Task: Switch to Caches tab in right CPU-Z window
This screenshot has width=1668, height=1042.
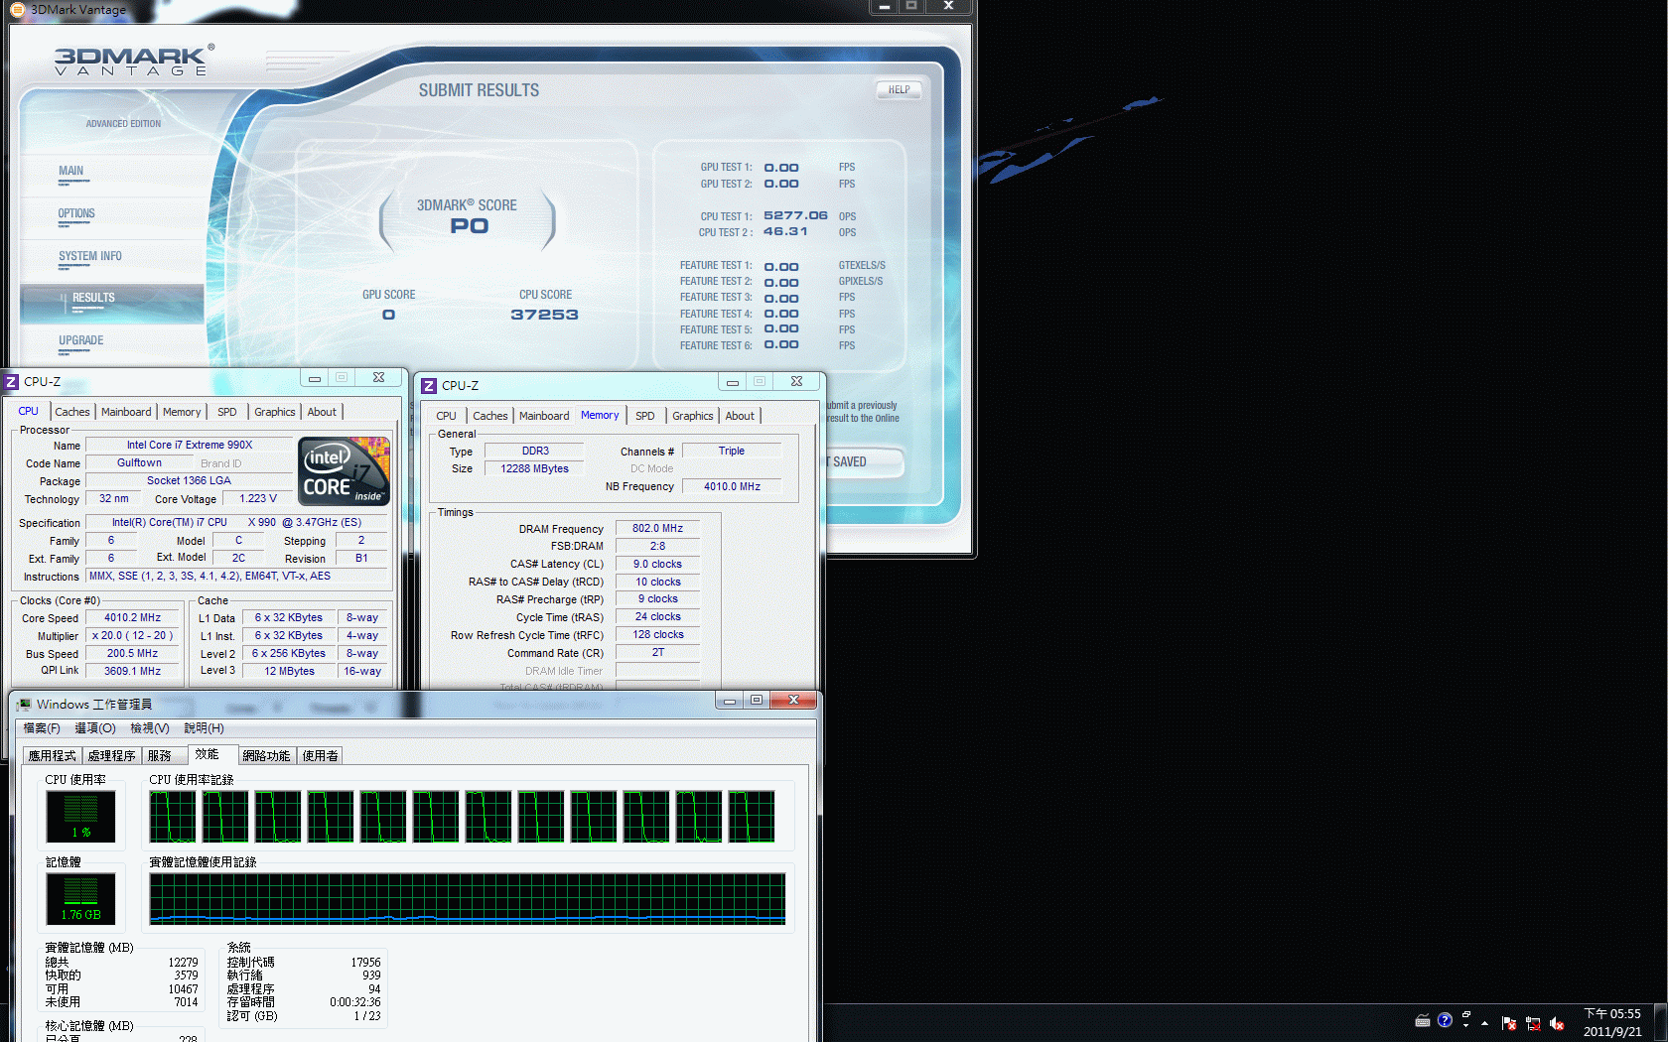Action: click(x=489, y=416)
